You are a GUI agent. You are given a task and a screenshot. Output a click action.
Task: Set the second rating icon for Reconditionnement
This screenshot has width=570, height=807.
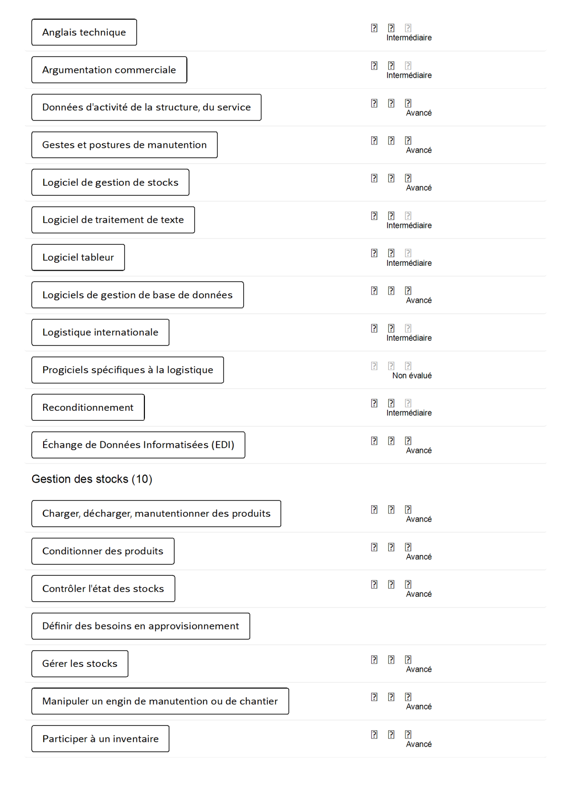(391, 403)
